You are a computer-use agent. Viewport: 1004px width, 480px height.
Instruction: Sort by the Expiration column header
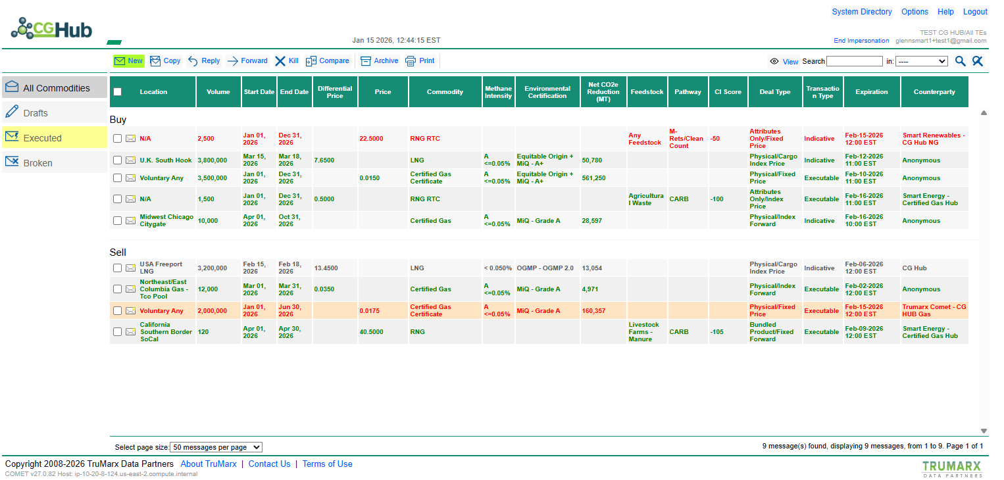872,92
